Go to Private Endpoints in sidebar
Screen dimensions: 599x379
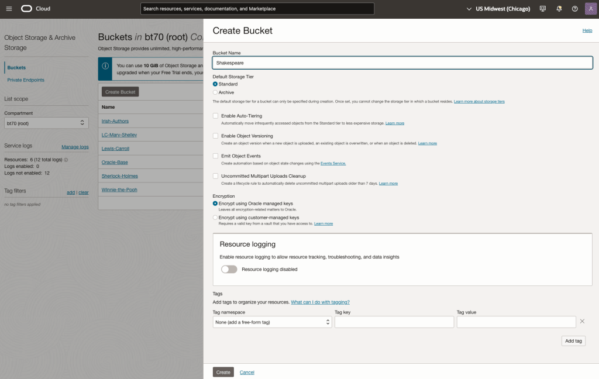coord(26,80)
